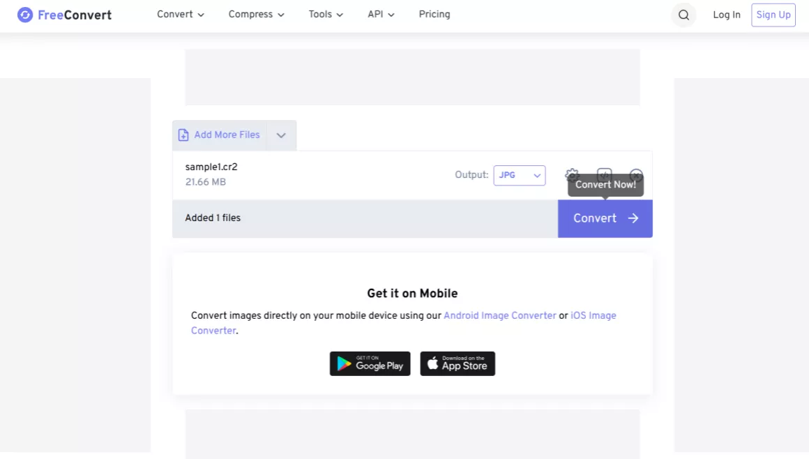Open the Compress menu
Screen dimensions: 809x459
pyautogui.click(x=256, y=14)
